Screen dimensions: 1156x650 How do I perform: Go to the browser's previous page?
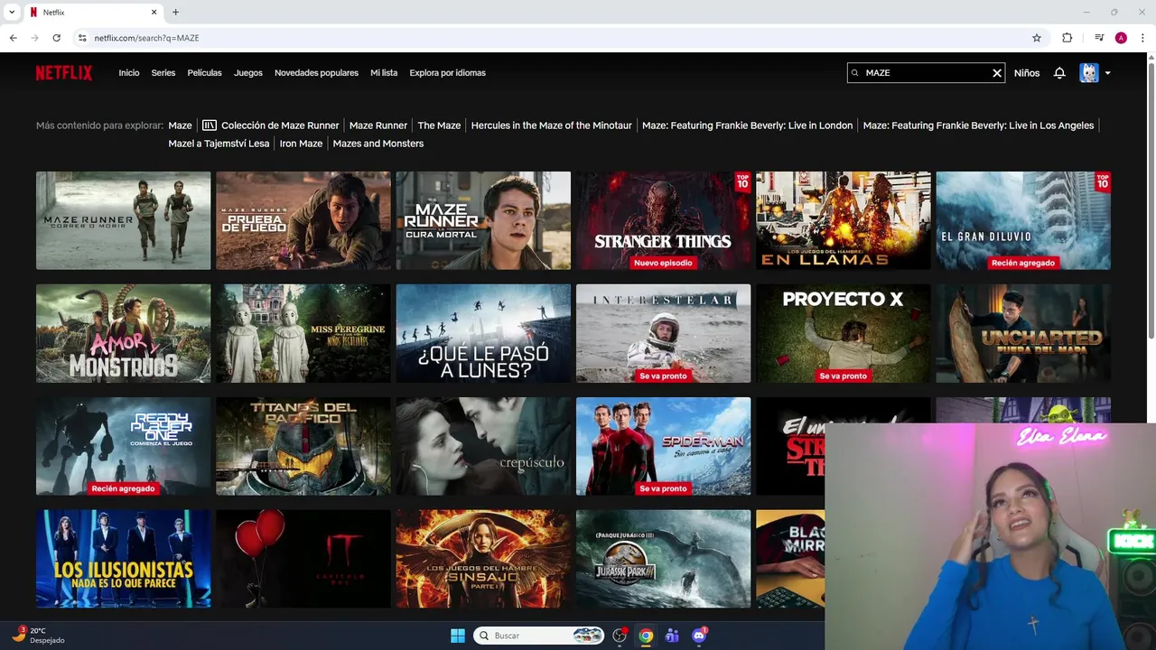pos(13,38)
